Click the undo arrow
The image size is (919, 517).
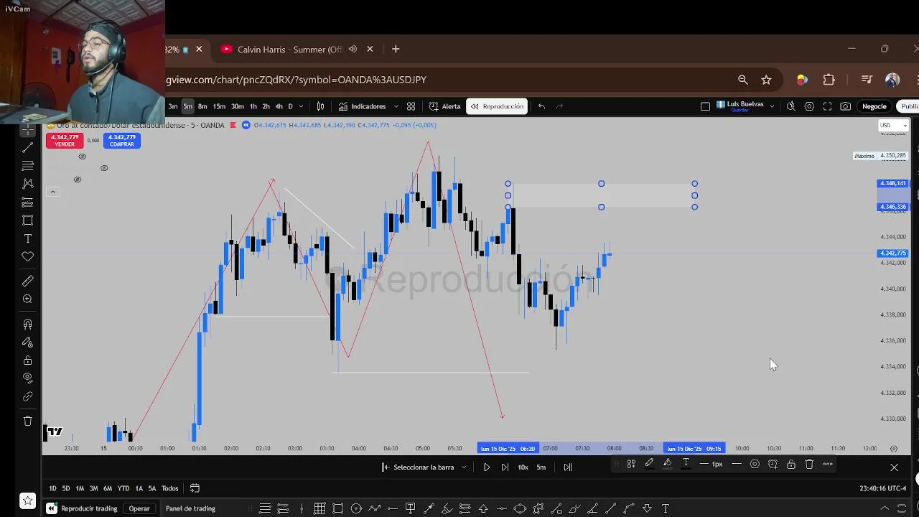pos(541,106)
